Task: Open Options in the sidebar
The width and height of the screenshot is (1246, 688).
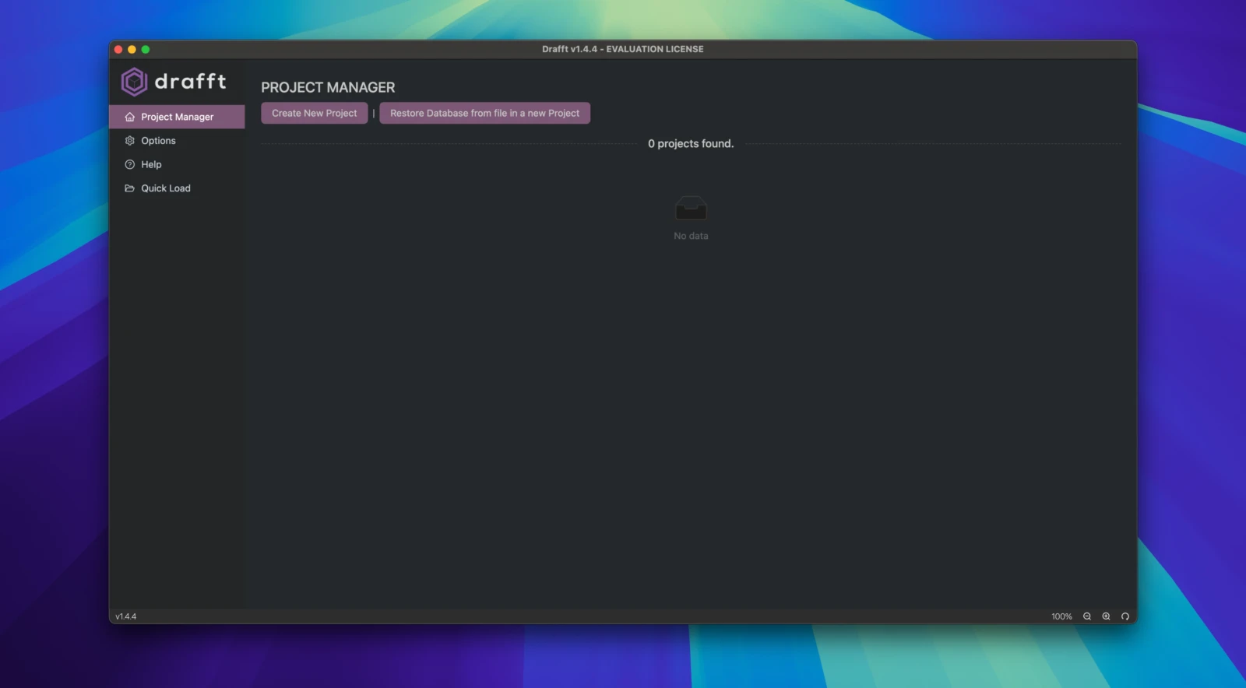Action: 177,141
